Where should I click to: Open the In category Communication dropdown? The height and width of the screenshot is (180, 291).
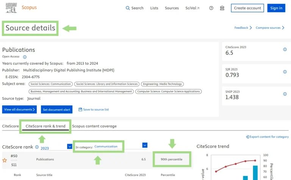145,145
